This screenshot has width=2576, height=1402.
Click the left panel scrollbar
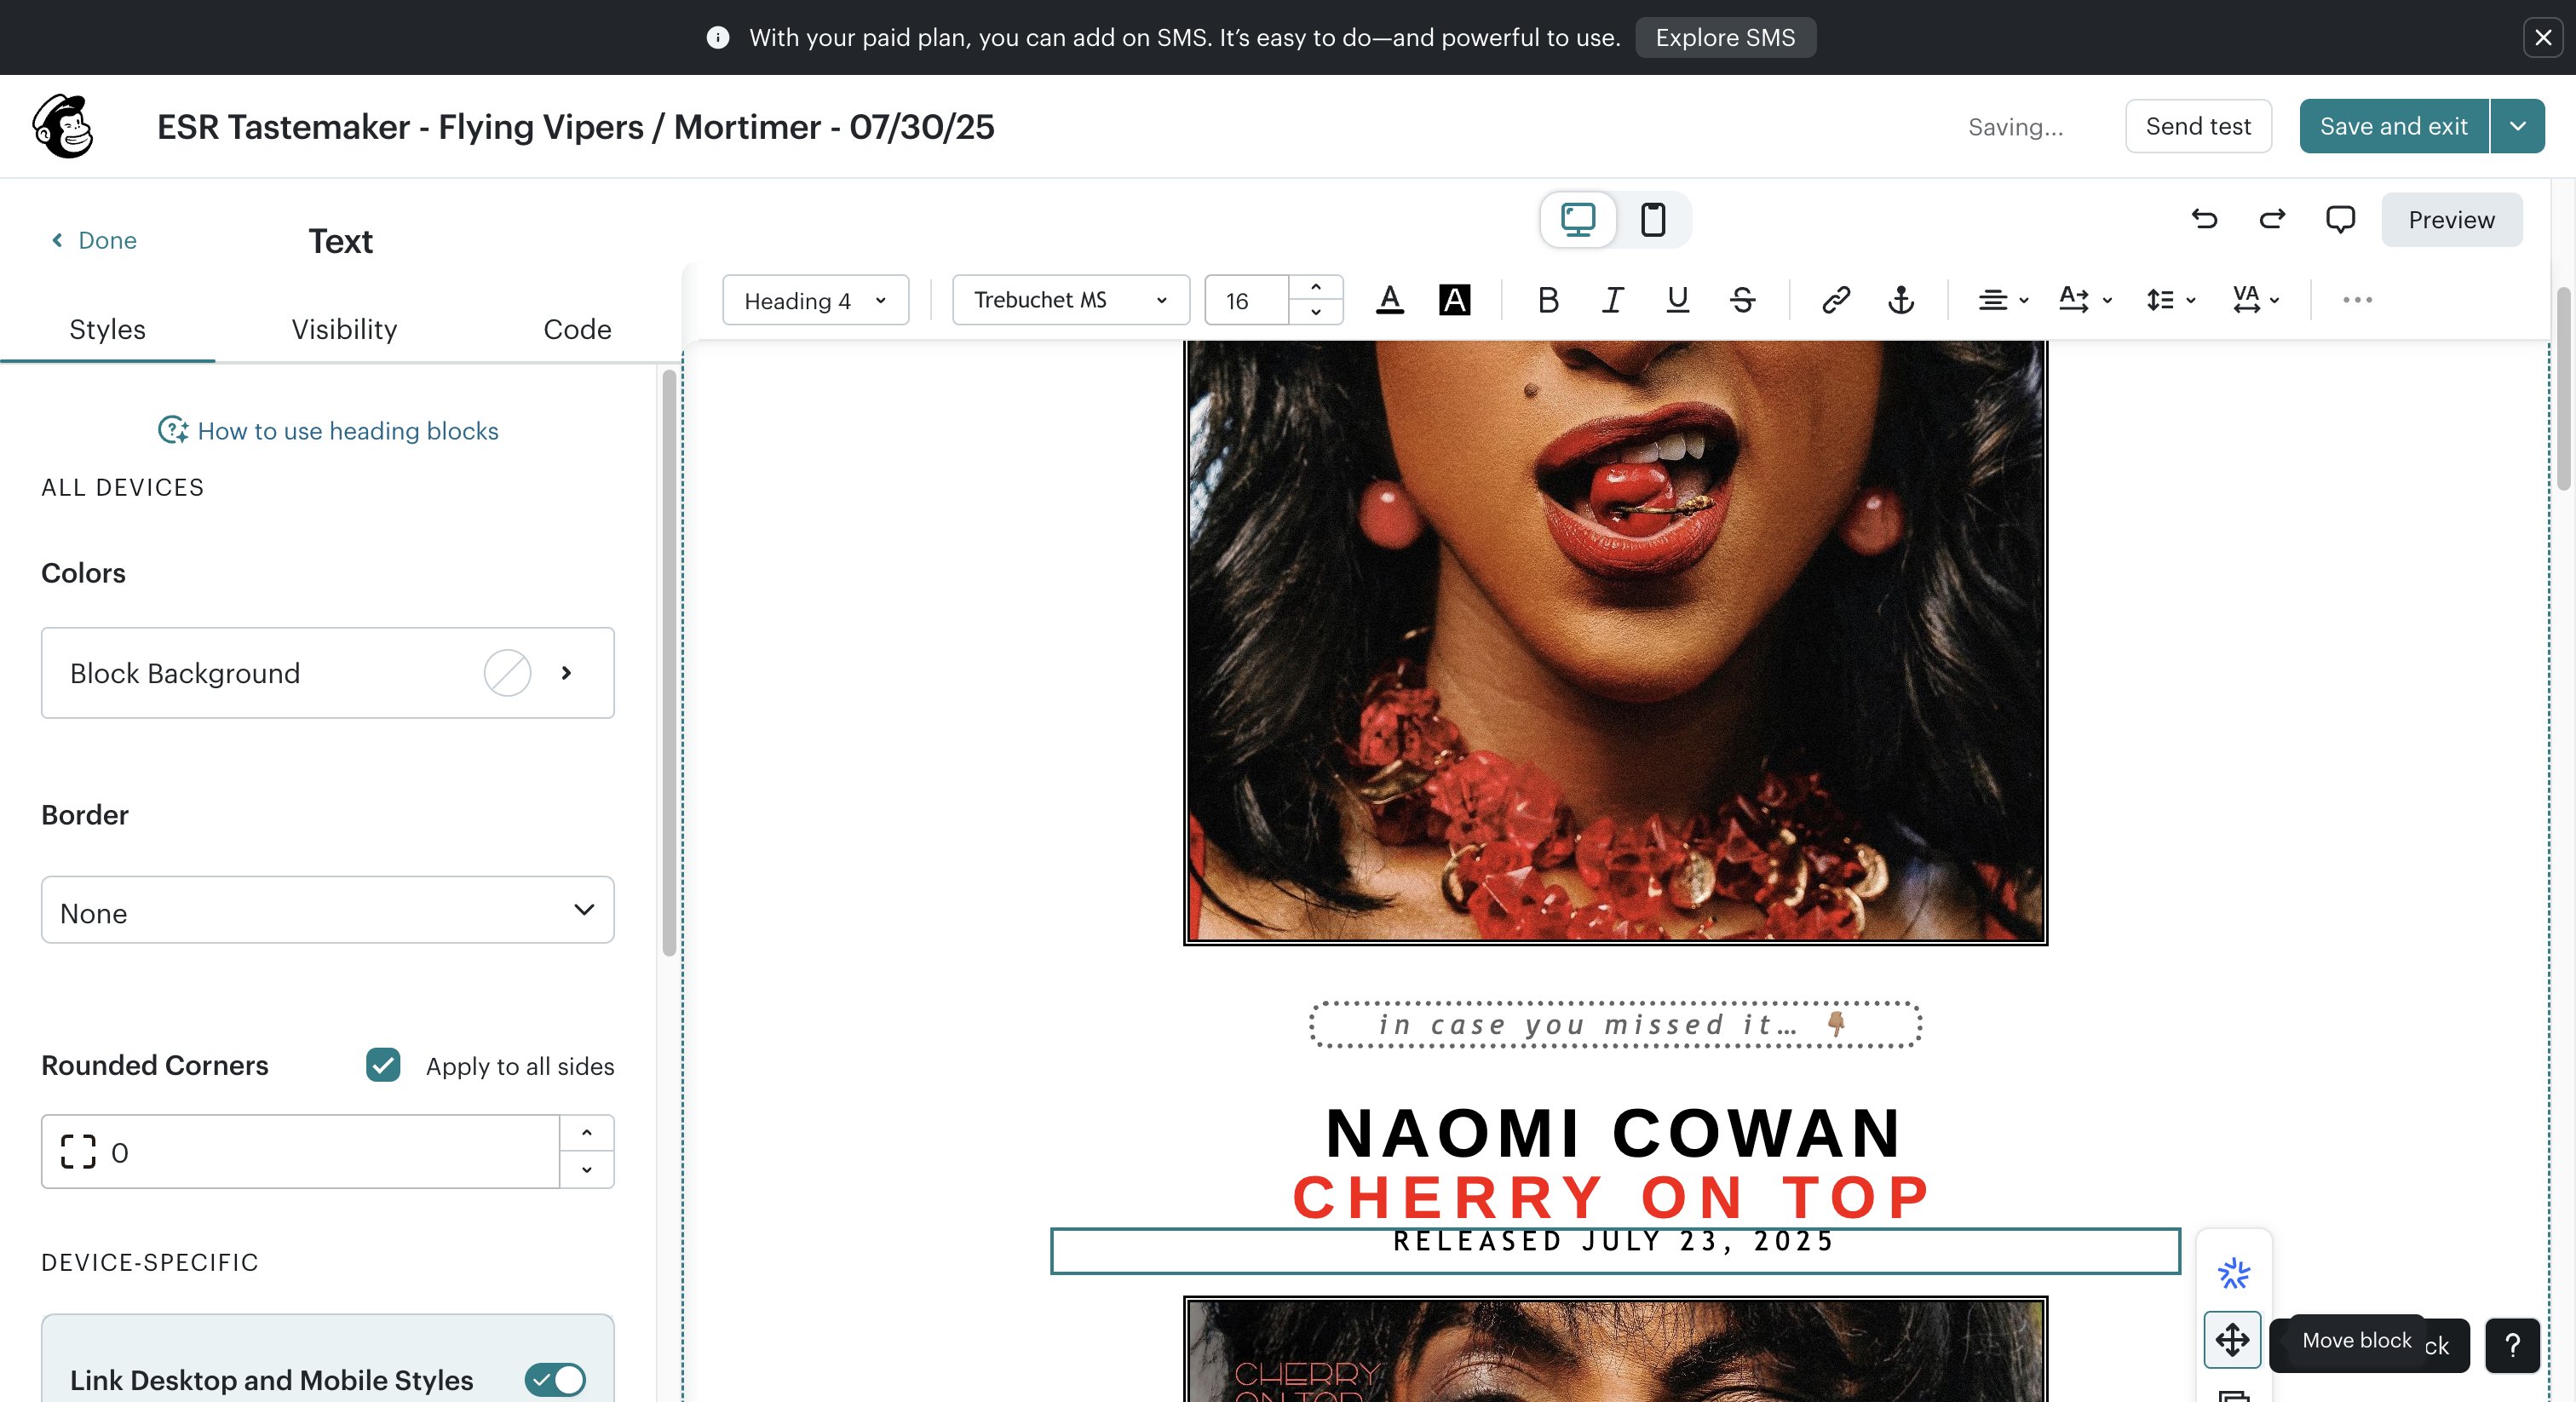point(669,662)
